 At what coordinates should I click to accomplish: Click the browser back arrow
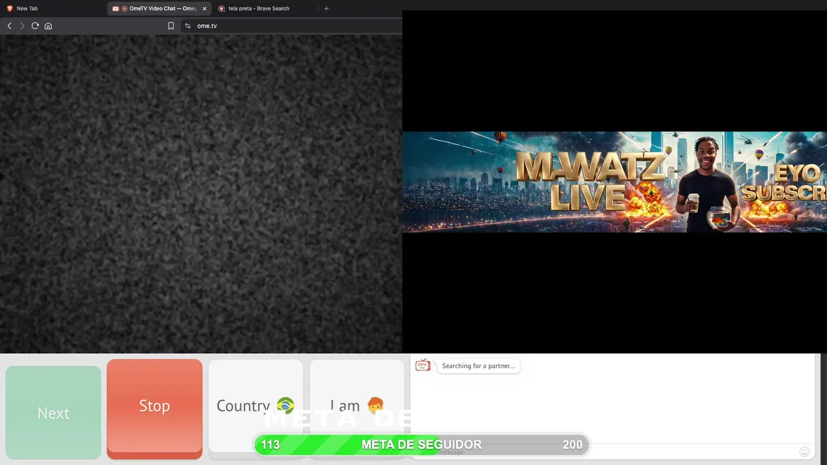tap(9, 26)
